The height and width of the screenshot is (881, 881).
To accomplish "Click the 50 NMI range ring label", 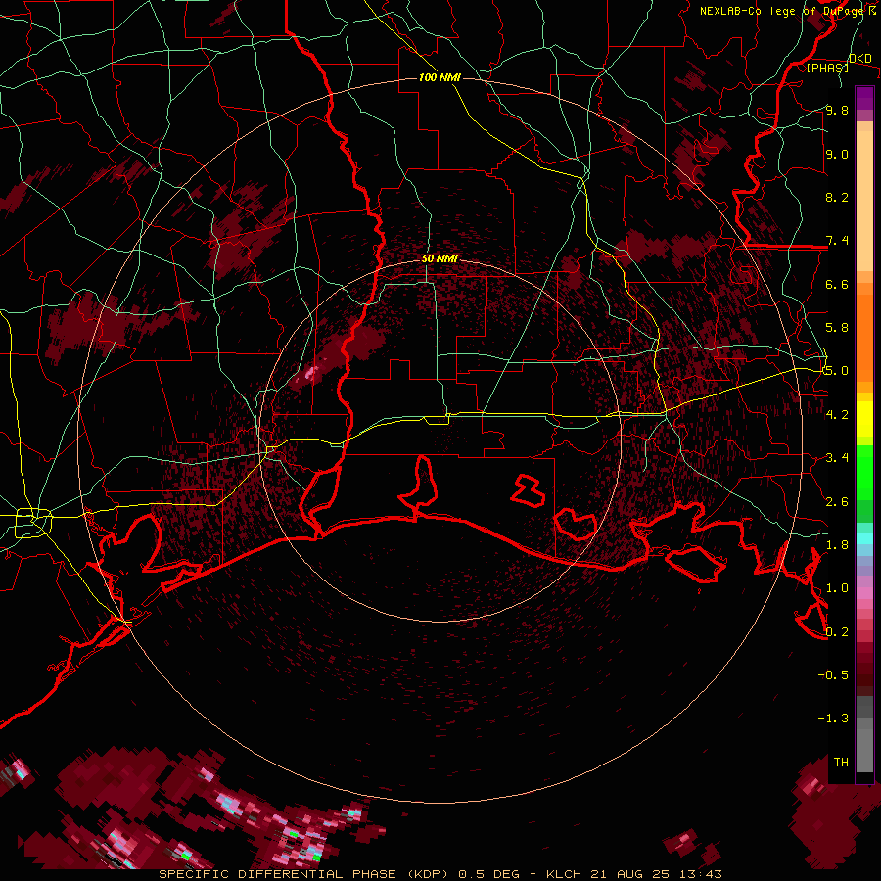I will [x=440, y=259].
